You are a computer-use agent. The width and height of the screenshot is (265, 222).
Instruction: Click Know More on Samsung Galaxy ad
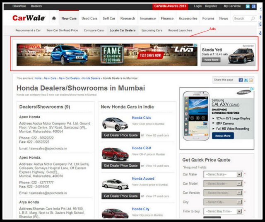(x=223, y=136)
